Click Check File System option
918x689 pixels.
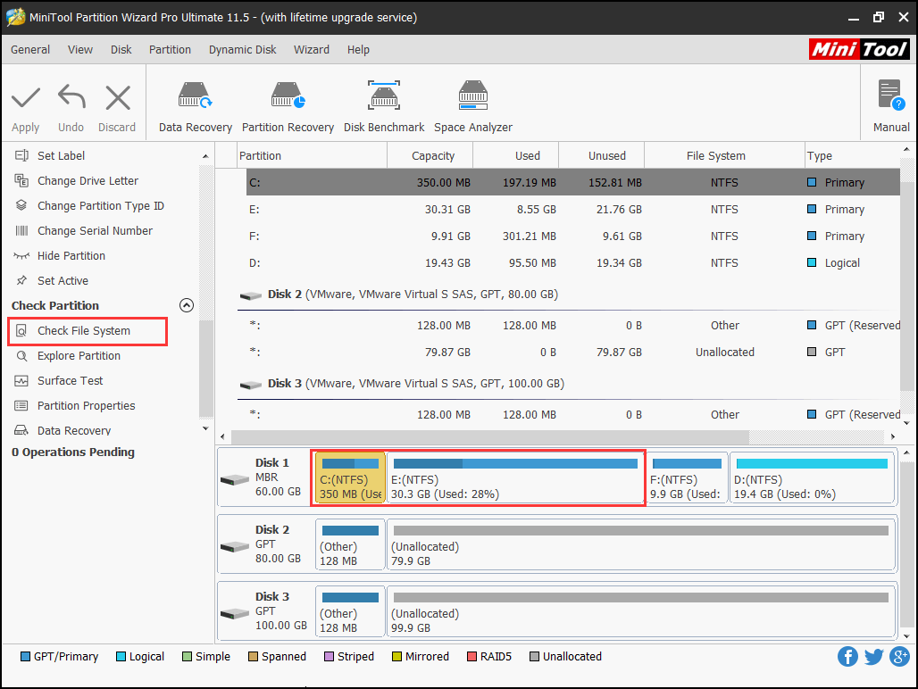(x=84, y=331)
